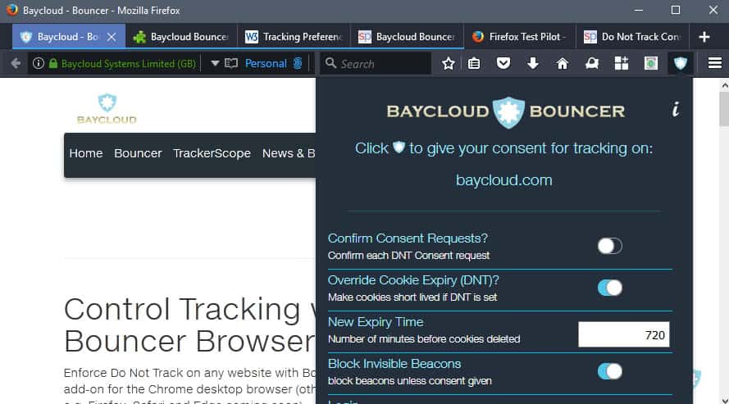The image size is (729, 404).
Task: Click the fingerprint container icon
Action: (298, 63)
